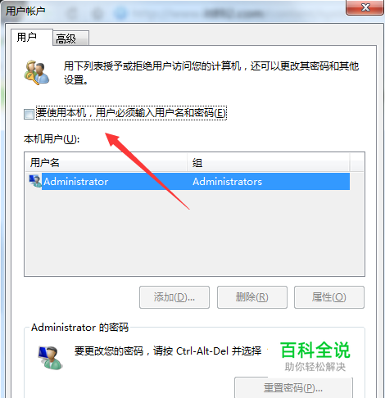Close the 用户帐户 dialog window
Viewport: 385px width, 398px height.
point(365,7)
